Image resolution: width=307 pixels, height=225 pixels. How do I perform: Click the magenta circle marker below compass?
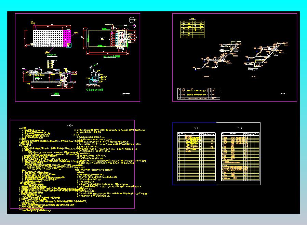(x=134, y=26)
